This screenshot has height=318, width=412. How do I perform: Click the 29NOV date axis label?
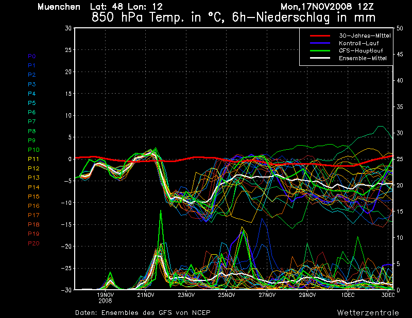pos(307,295)
